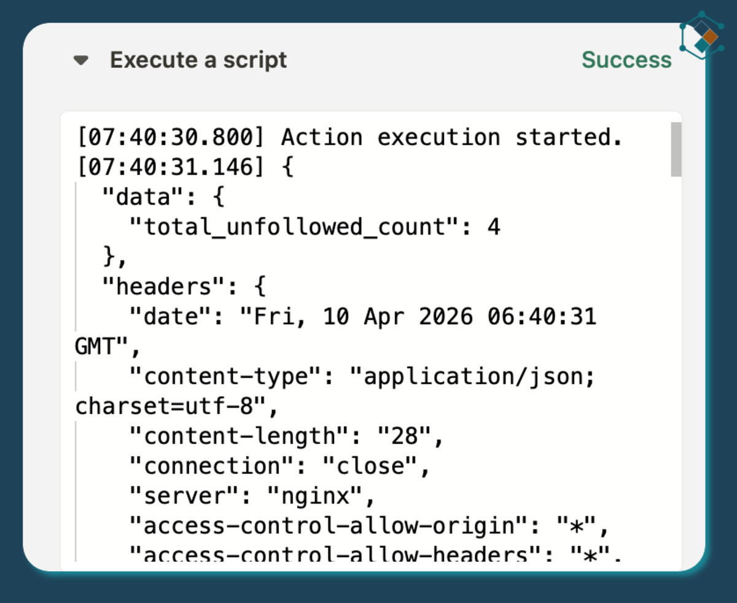Click the "date" header key
The height and width of the screenshot is (603, 737).
169,317
